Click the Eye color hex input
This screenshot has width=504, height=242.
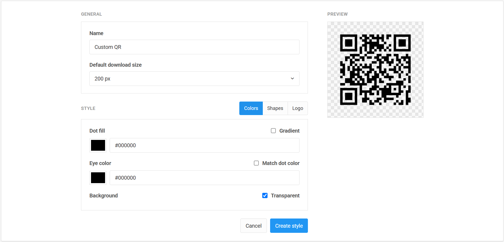pos(204,178)
